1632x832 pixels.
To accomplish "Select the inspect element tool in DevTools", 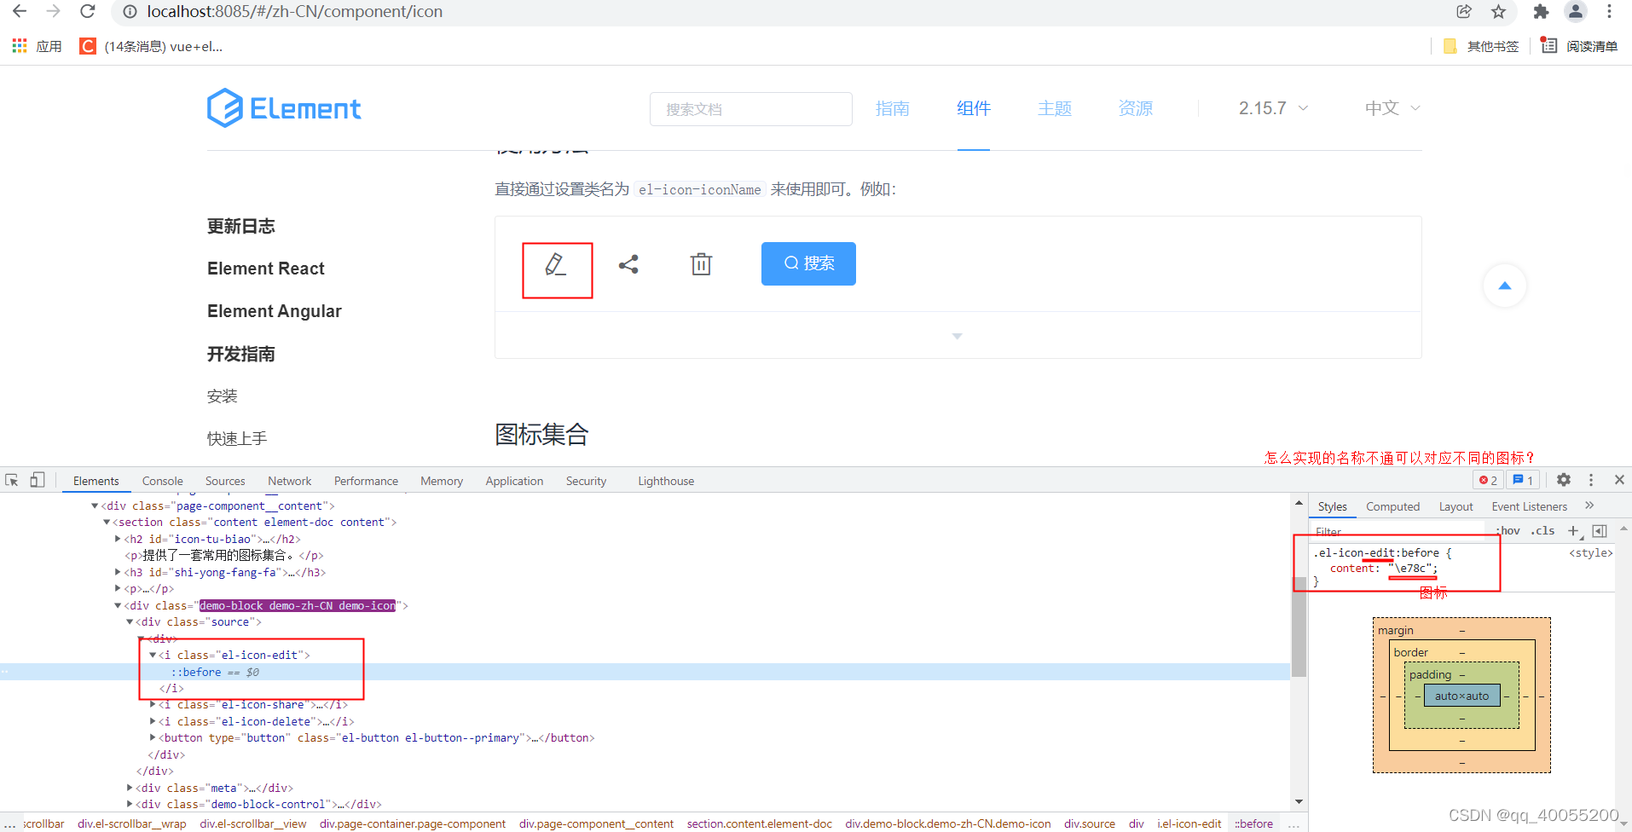I will [x=12, y=480].
